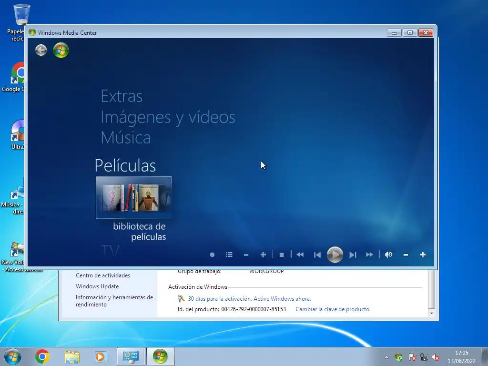Click the product ID 00426-292-0000007-85153 text
Screen dimensions: 488x366
click(254, 309)
